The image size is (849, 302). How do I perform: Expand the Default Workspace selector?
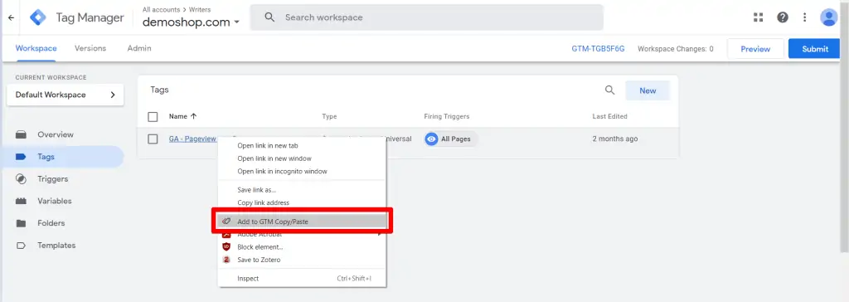point(65,95)
